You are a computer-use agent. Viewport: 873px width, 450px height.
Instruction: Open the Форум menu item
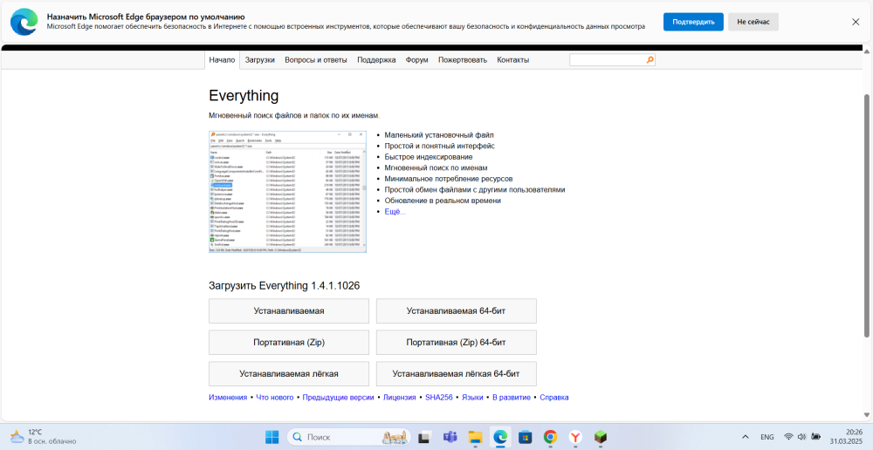pos(416,60)
